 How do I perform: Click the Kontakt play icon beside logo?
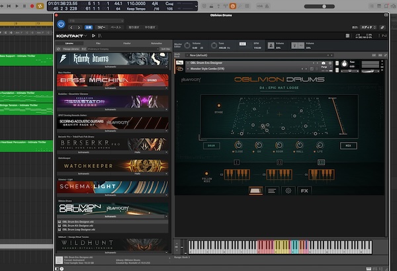93,36
